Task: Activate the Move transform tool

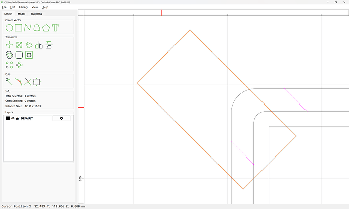Action: click(x=9, y=45)
